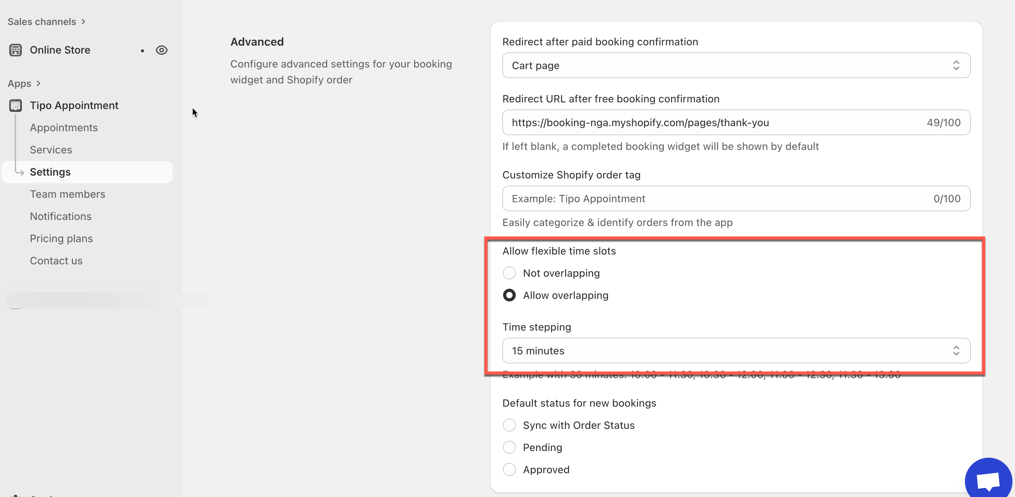Click the eye icon beside Online Store
The width and height of the screenshot is (1015, 497).
pos(162,50)
